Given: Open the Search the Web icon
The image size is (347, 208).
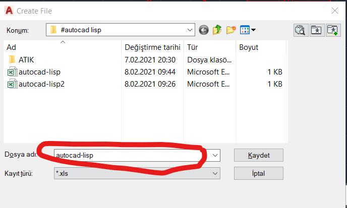Looking at the screenshot, I should 301,30.
